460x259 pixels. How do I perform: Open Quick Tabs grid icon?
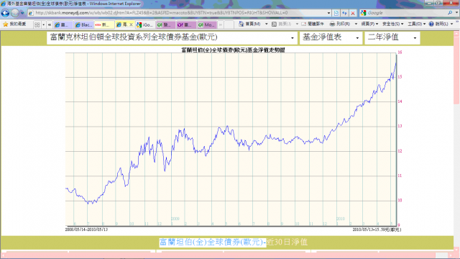point(37,24)
